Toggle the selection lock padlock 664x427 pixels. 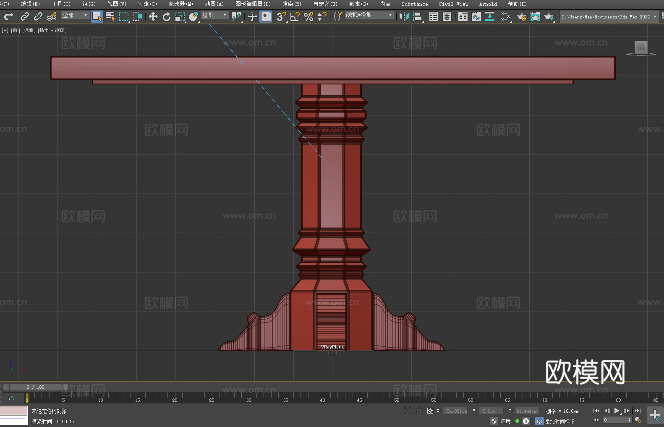tap(419, 411)
